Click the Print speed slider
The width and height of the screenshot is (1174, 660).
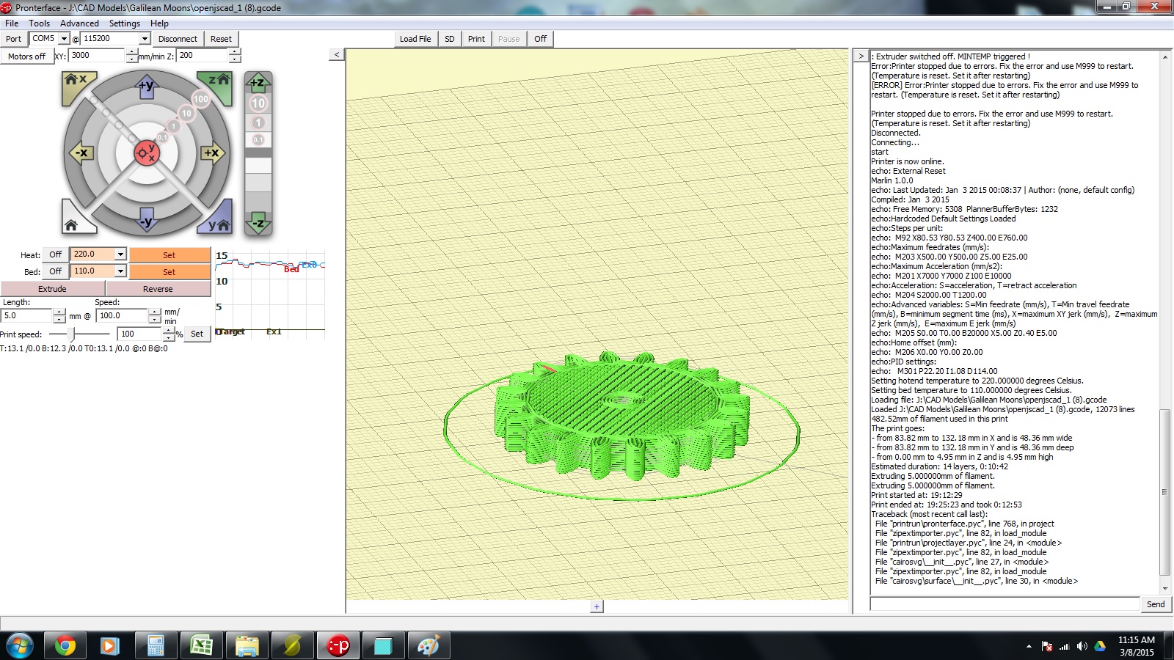click(x=72, y=334)
